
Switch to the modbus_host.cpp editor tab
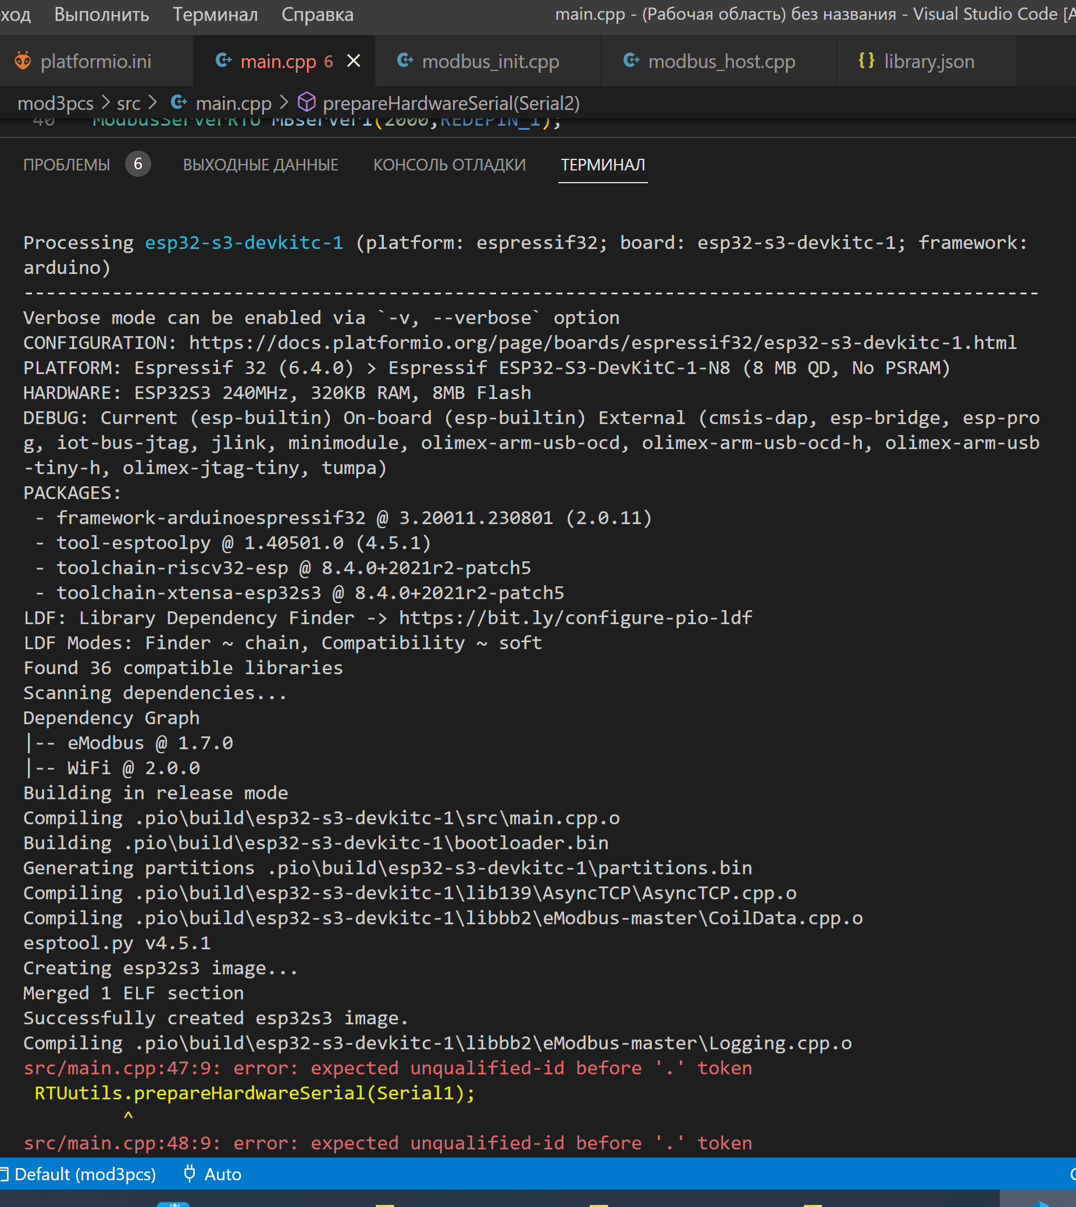[x=722, y=60]
